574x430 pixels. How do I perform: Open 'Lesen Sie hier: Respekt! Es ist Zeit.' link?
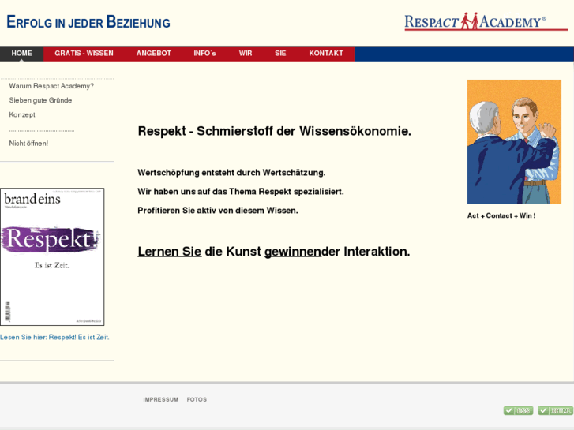54,338
